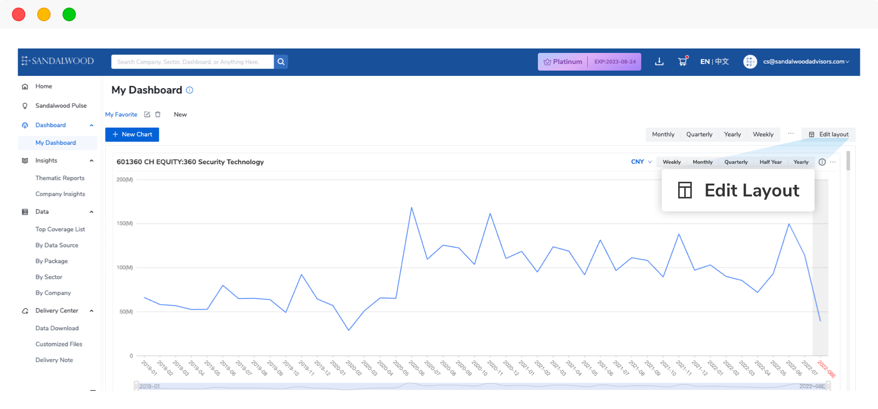Click the left handle of chart range slider

(x=136, y=386)
